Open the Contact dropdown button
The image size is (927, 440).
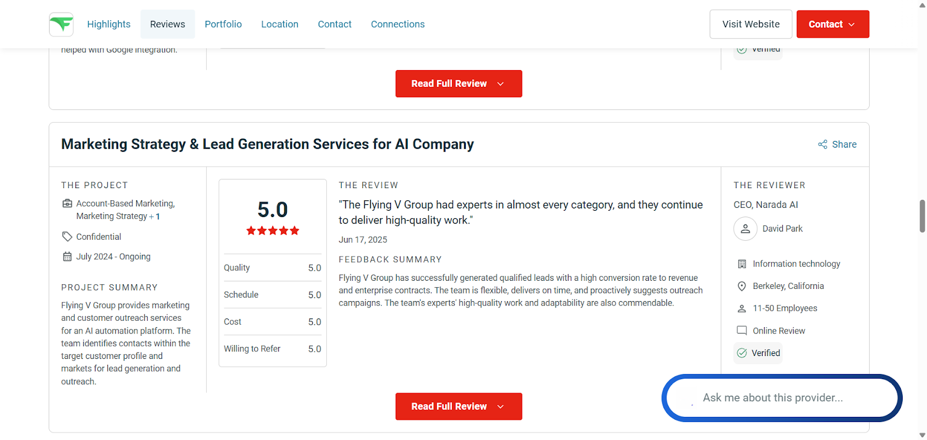[x=833, y=24]
